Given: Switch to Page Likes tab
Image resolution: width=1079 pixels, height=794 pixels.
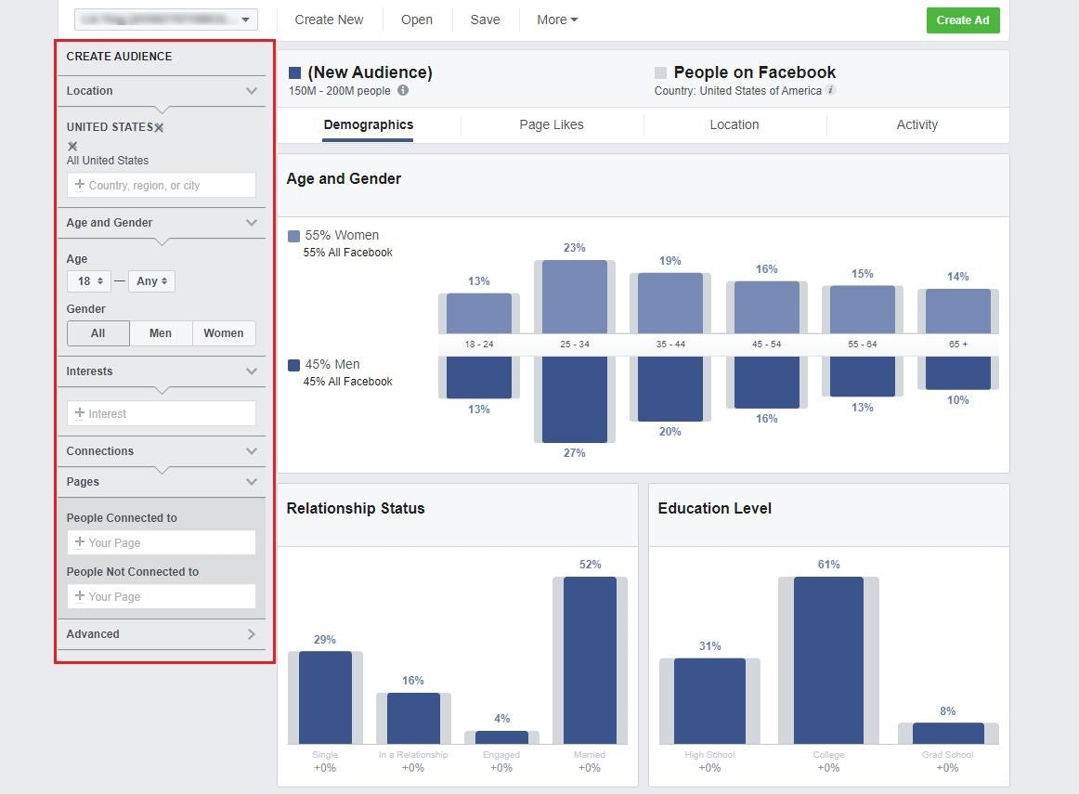Looking at the screenshot, I should (x=552, y=124).
